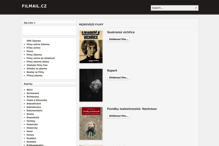
Task: Open the FILMAIL.CZ site logo
Action: click(x=34, y=6)
